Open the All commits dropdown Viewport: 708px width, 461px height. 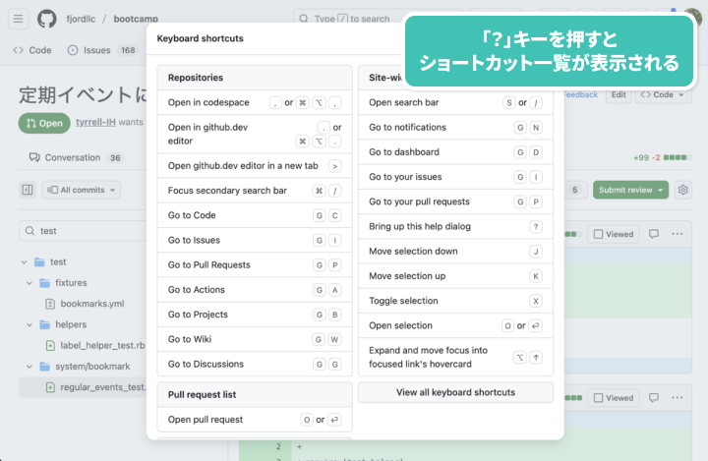(83, 190)
